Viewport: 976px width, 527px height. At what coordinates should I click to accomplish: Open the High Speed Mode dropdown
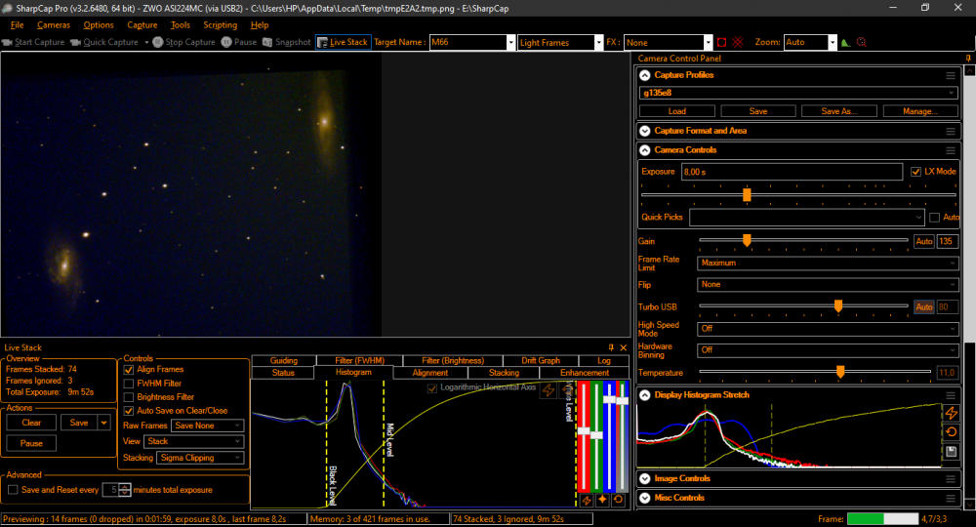tap(828, 329)
